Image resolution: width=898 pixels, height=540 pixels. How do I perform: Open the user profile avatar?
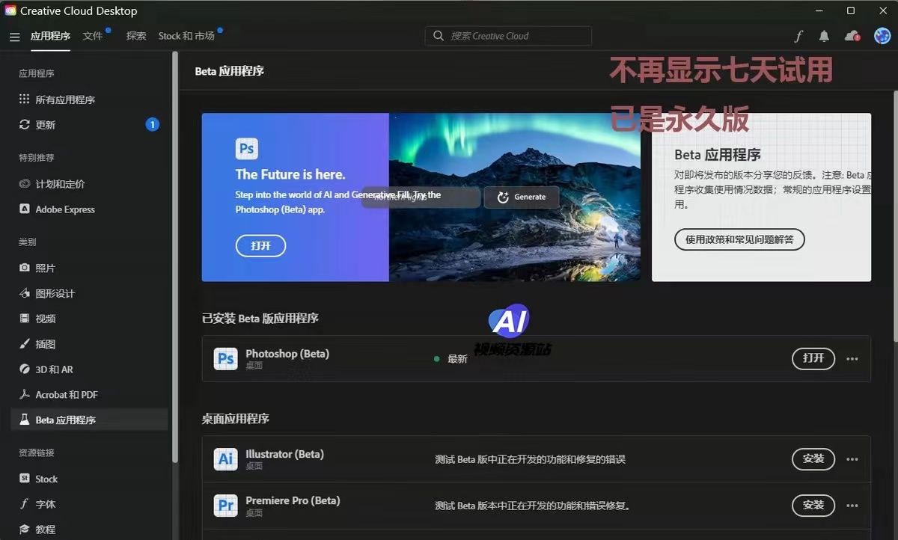[882, 36]
